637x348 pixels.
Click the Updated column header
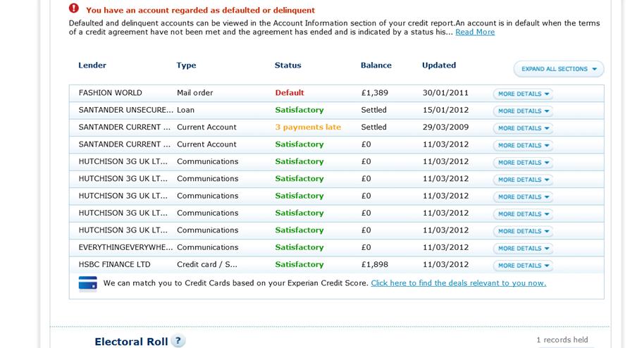coord(439,66)
